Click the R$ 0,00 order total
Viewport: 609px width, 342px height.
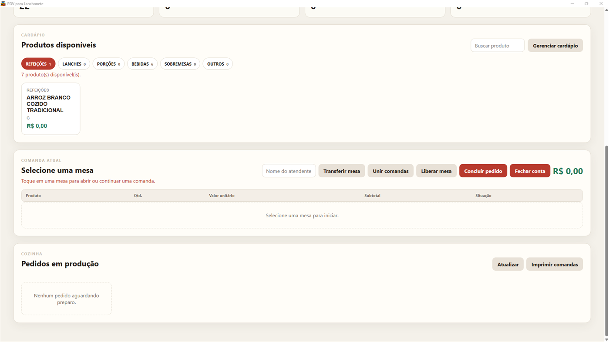[x=568, y=171]
